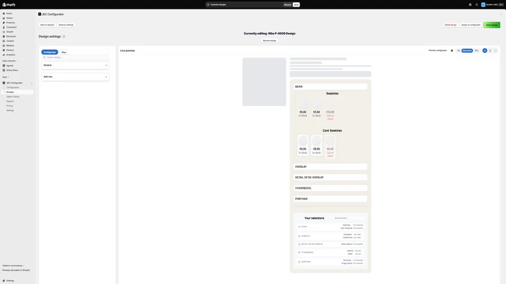Open the Agentic sales channel
The width and height of the screenshot is (506, 284).
click(9, 66)
